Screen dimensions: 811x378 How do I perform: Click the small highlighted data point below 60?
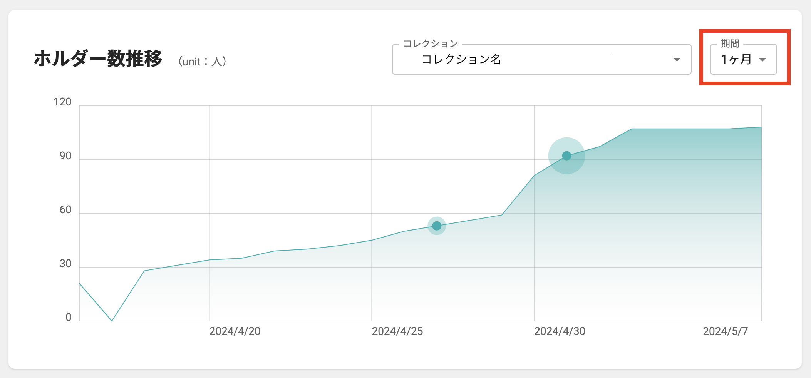point(436,226)
